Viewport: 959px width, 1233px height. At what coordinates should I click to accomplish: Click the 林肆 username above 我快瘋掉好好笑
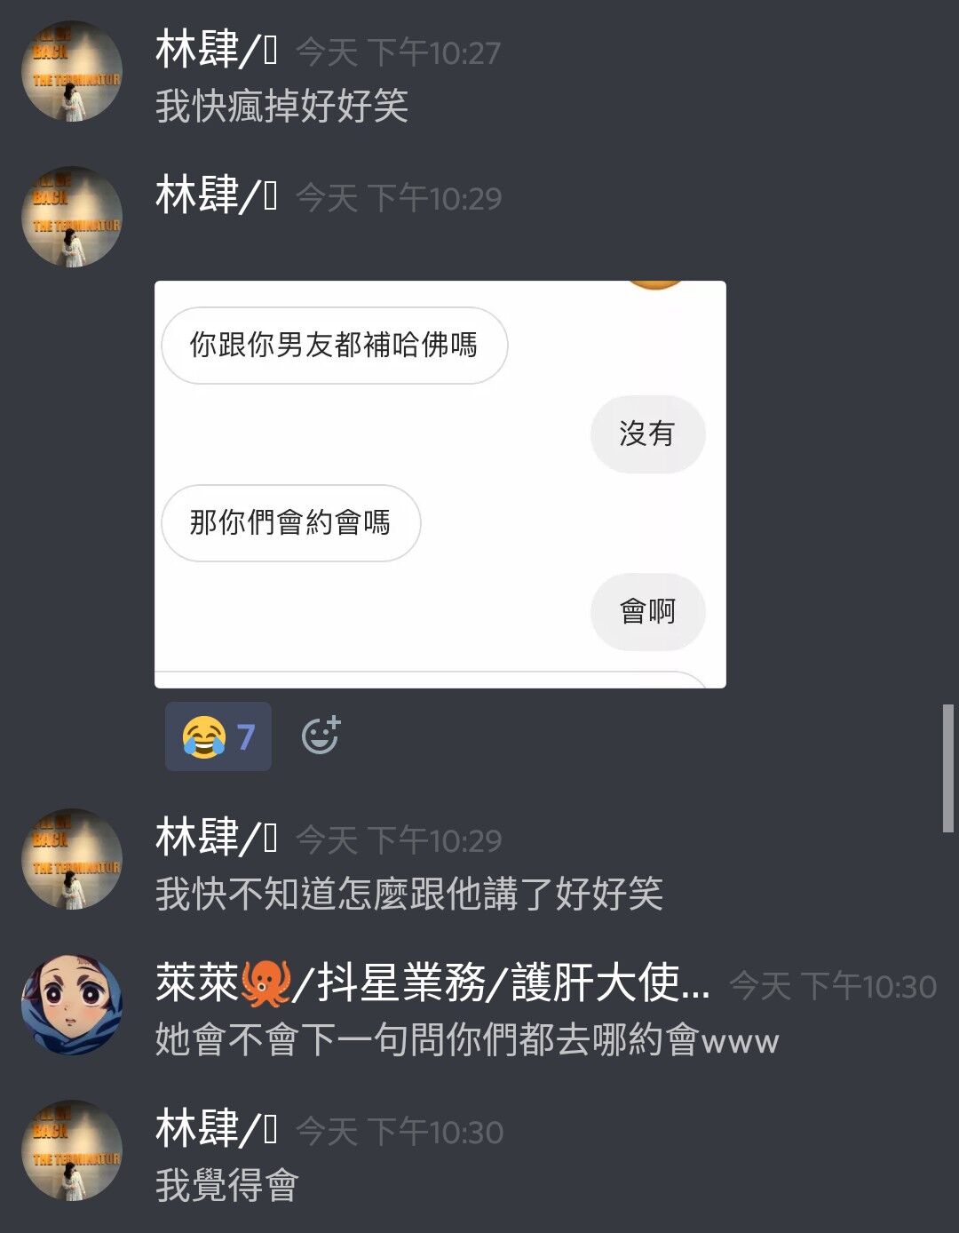click(217, 50)
